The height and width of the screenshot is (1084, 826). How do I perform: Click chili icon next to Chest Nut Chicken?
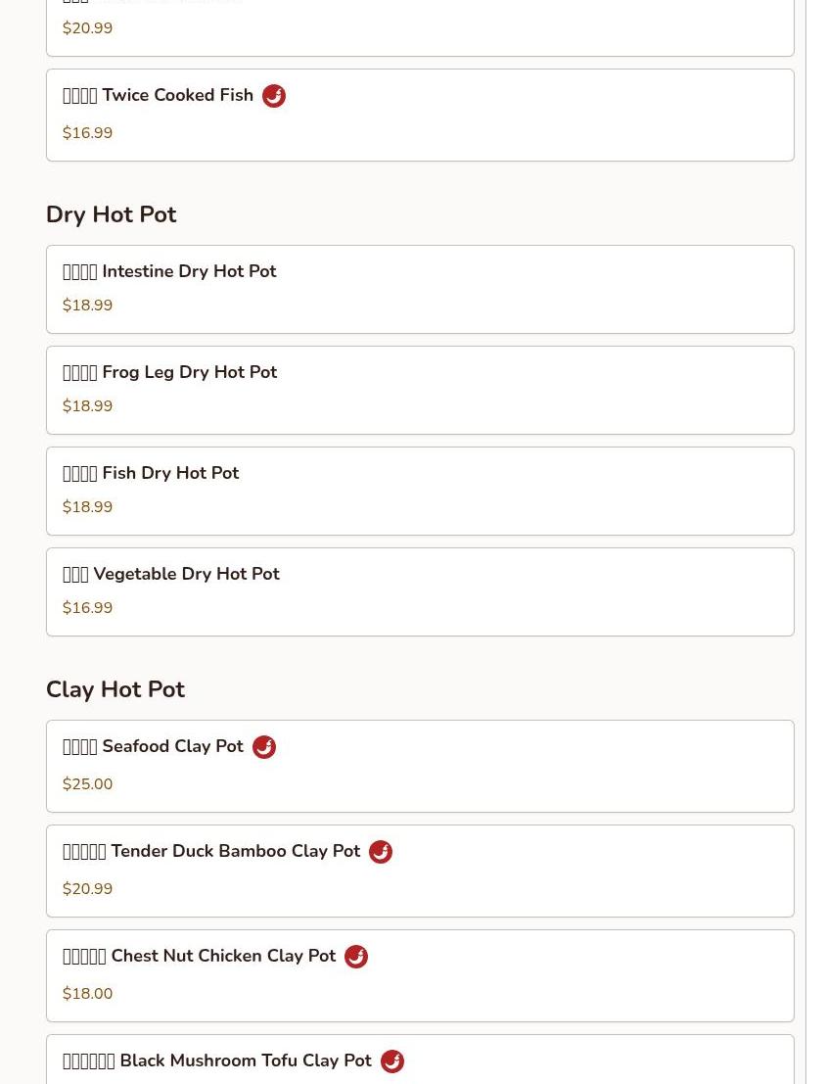(356, 957)
